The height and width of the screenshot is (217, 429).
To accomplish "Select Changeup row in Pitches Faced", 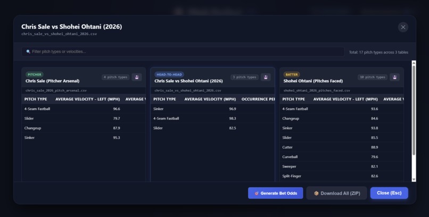I will point(342,118).
